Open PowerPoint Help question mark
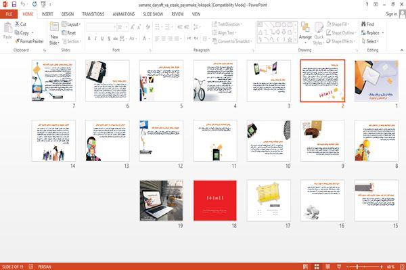The height and width of the screenshot is (270, 406). (367, 5)
